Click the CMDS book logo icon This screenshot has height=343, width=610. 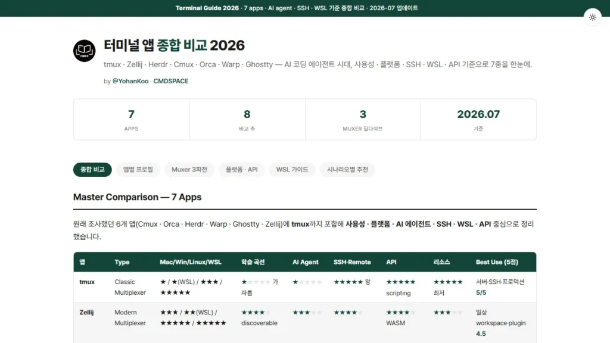[85, 51]
